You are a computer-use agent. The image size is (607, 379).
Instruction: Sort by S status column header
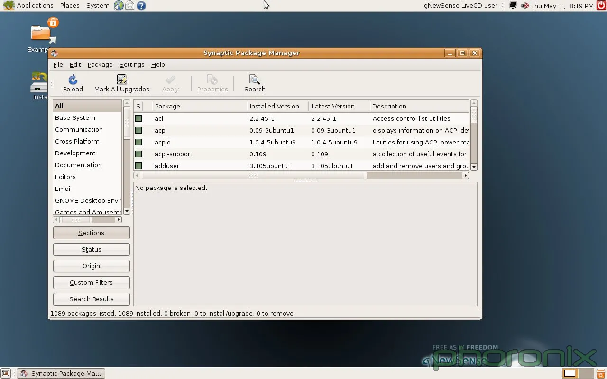[x=138, y=106]
